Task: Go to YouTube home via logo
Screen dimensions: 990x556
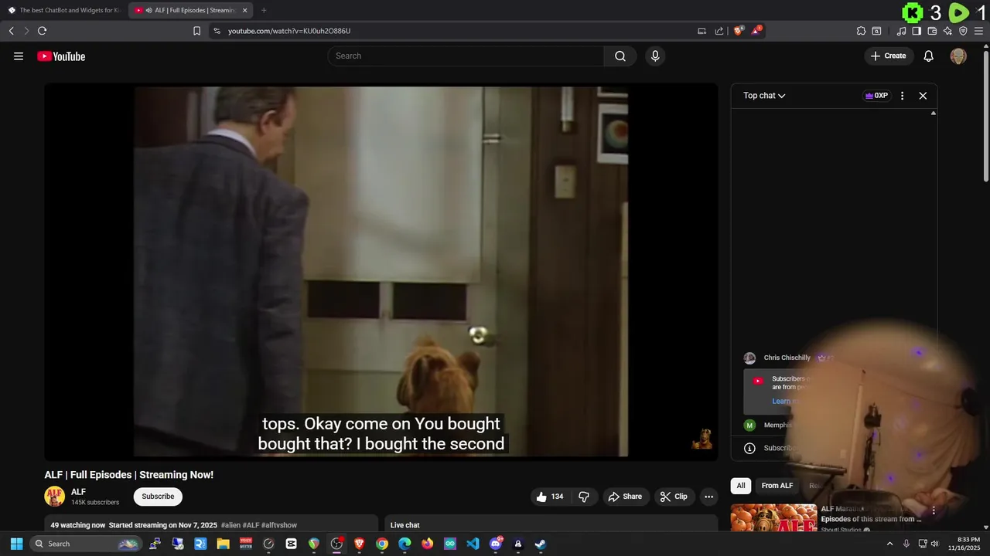Action: point(61,56)
